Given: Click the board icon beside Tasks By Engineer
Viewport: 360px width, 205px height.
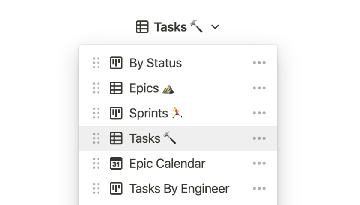Looking at the screenshot, I should pyautogui.click(x=116, y=188).
